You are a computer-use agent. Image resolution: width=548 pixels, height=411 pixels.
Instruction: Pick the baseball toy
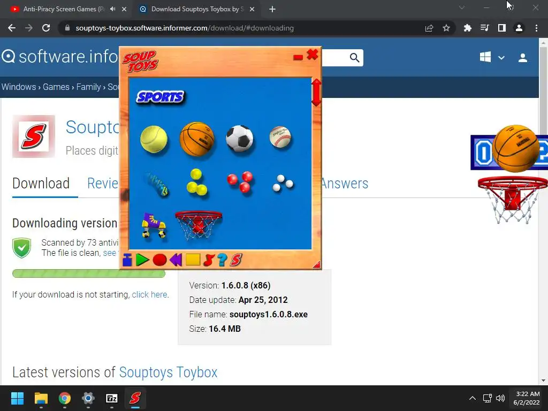point(280,137)
